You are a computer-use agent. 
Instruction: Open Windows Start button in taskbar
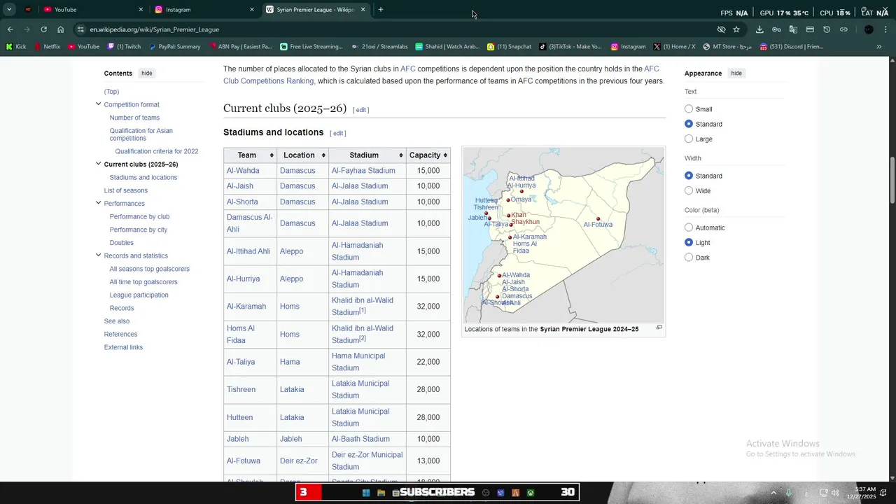(x=365, y=493)
